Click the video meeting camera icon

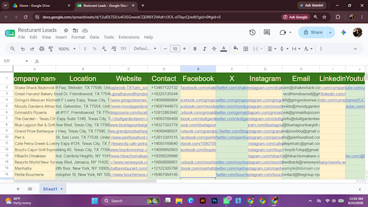(x=283, y=33)
